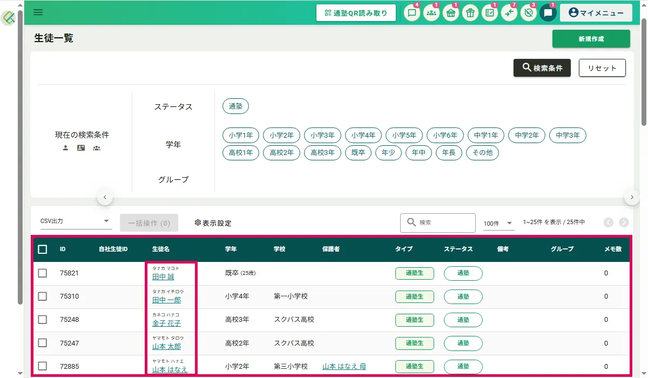Click the リセット button
Viewport: 648px width, 378px height.
coord(602,68)
